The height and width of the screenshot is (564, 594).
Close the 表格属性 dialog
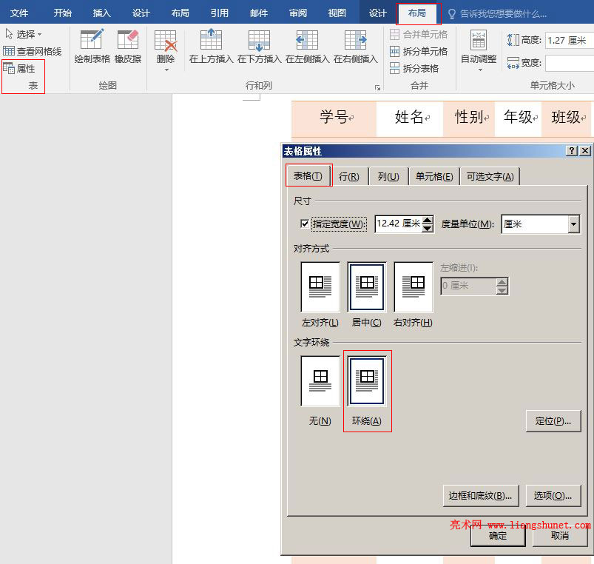[x=585, y=151]
